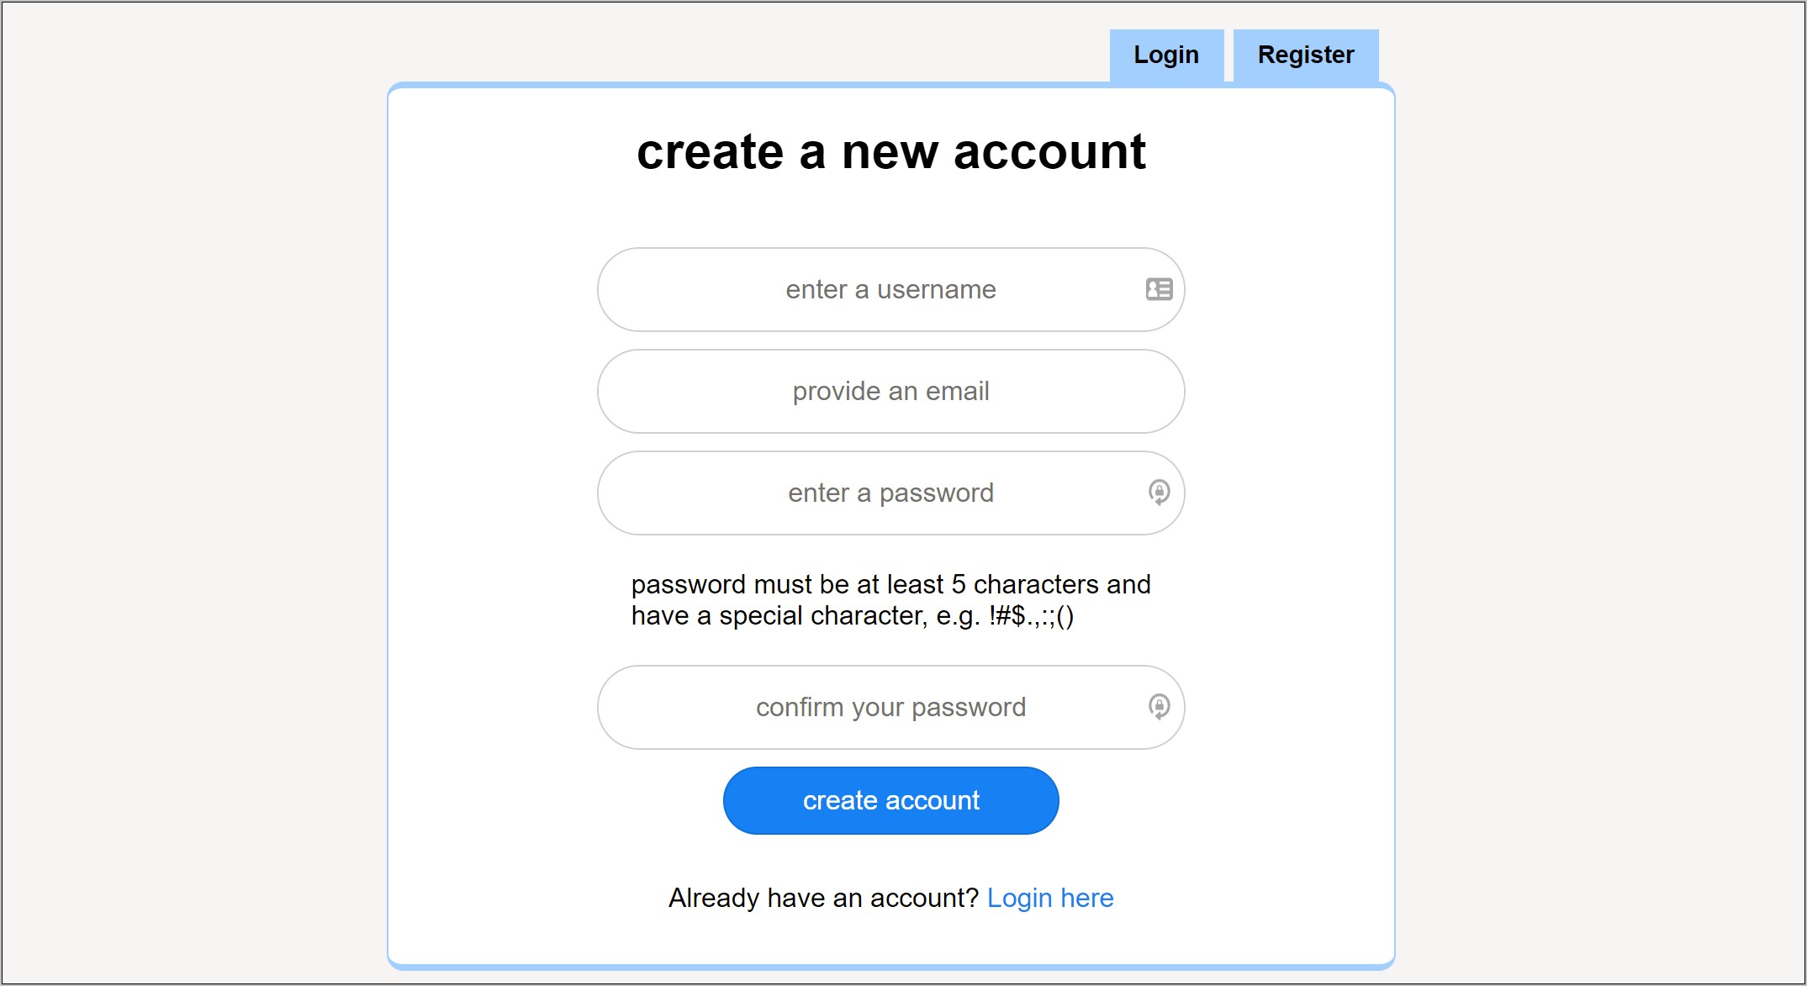Click the provide an email input field

point(891,391)
